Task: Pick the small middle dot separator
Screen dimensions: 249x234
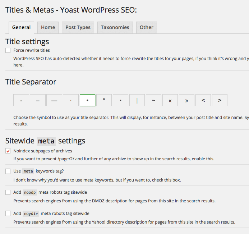Action: 71,100
